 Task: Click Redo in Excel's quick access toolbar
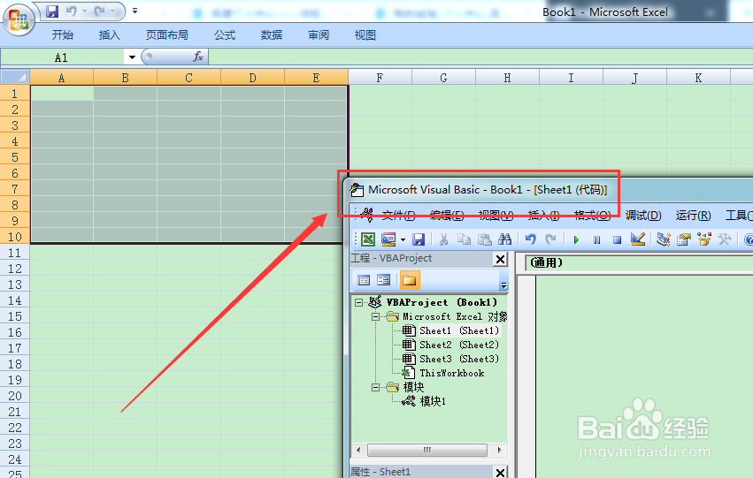pyautogui.click(x=100, y=11)
